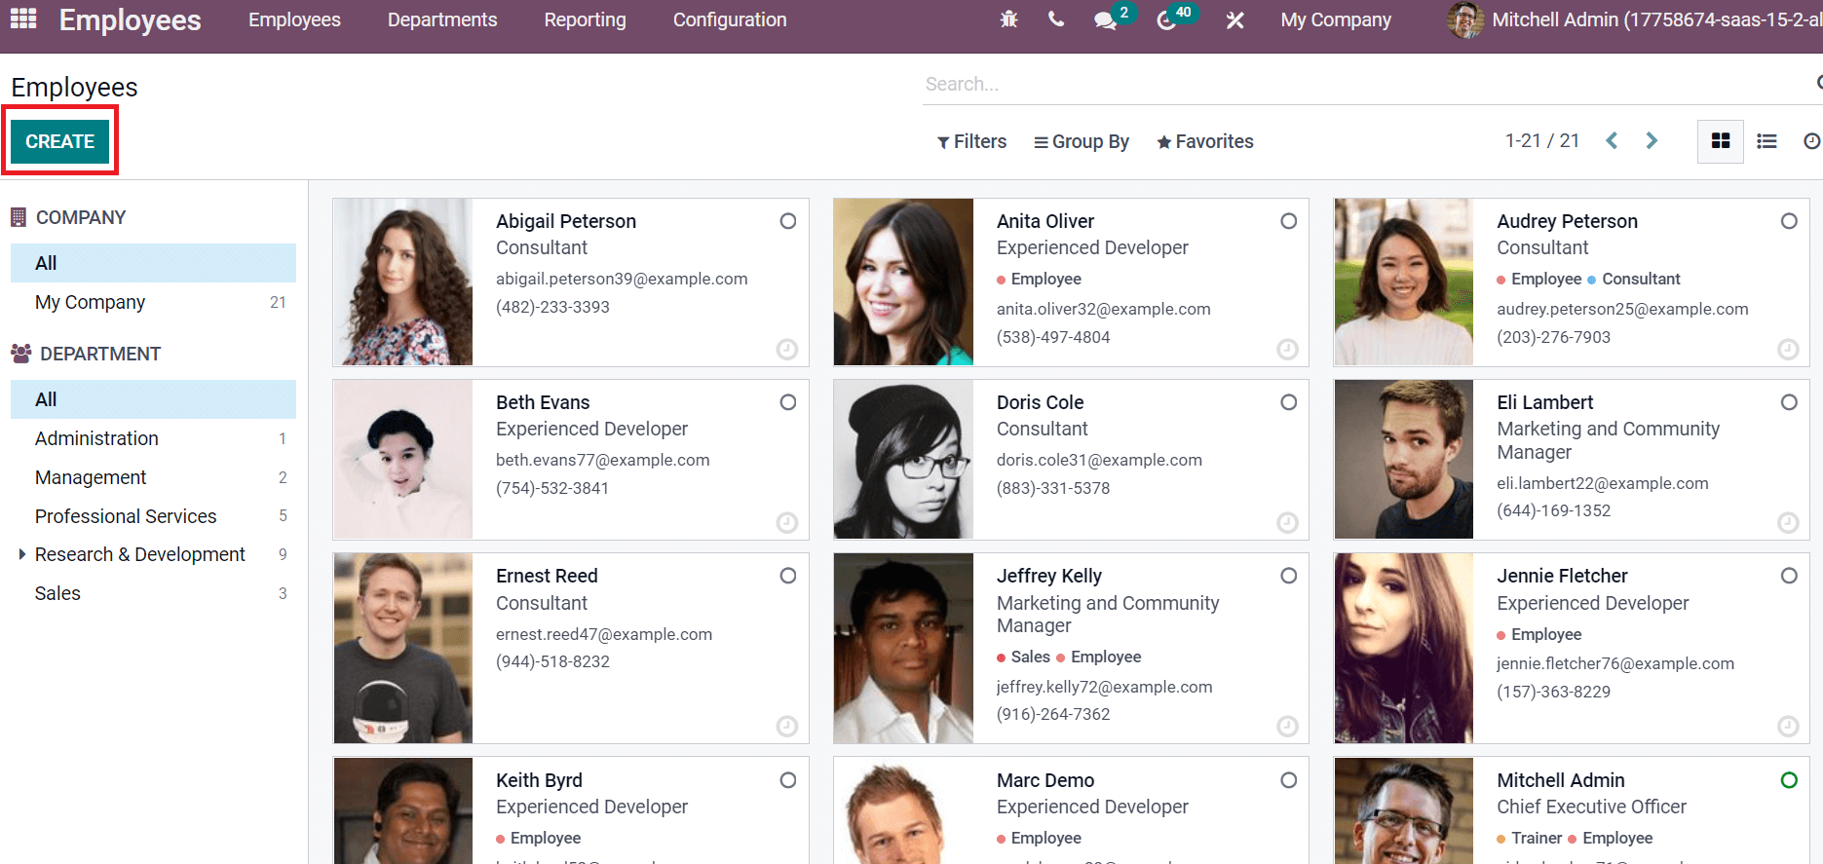Click activity clock on Ernest Reed card
Viewport: 1823px width, 864px height.
787,726
